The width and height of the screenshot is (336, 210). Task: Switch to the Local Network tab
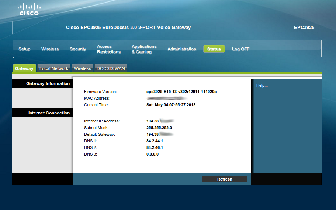(54, 68)
